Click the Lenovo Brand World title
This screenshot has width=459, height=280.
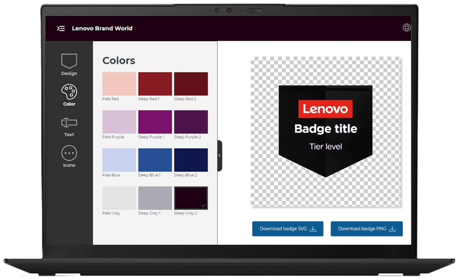tap(102, 28)
